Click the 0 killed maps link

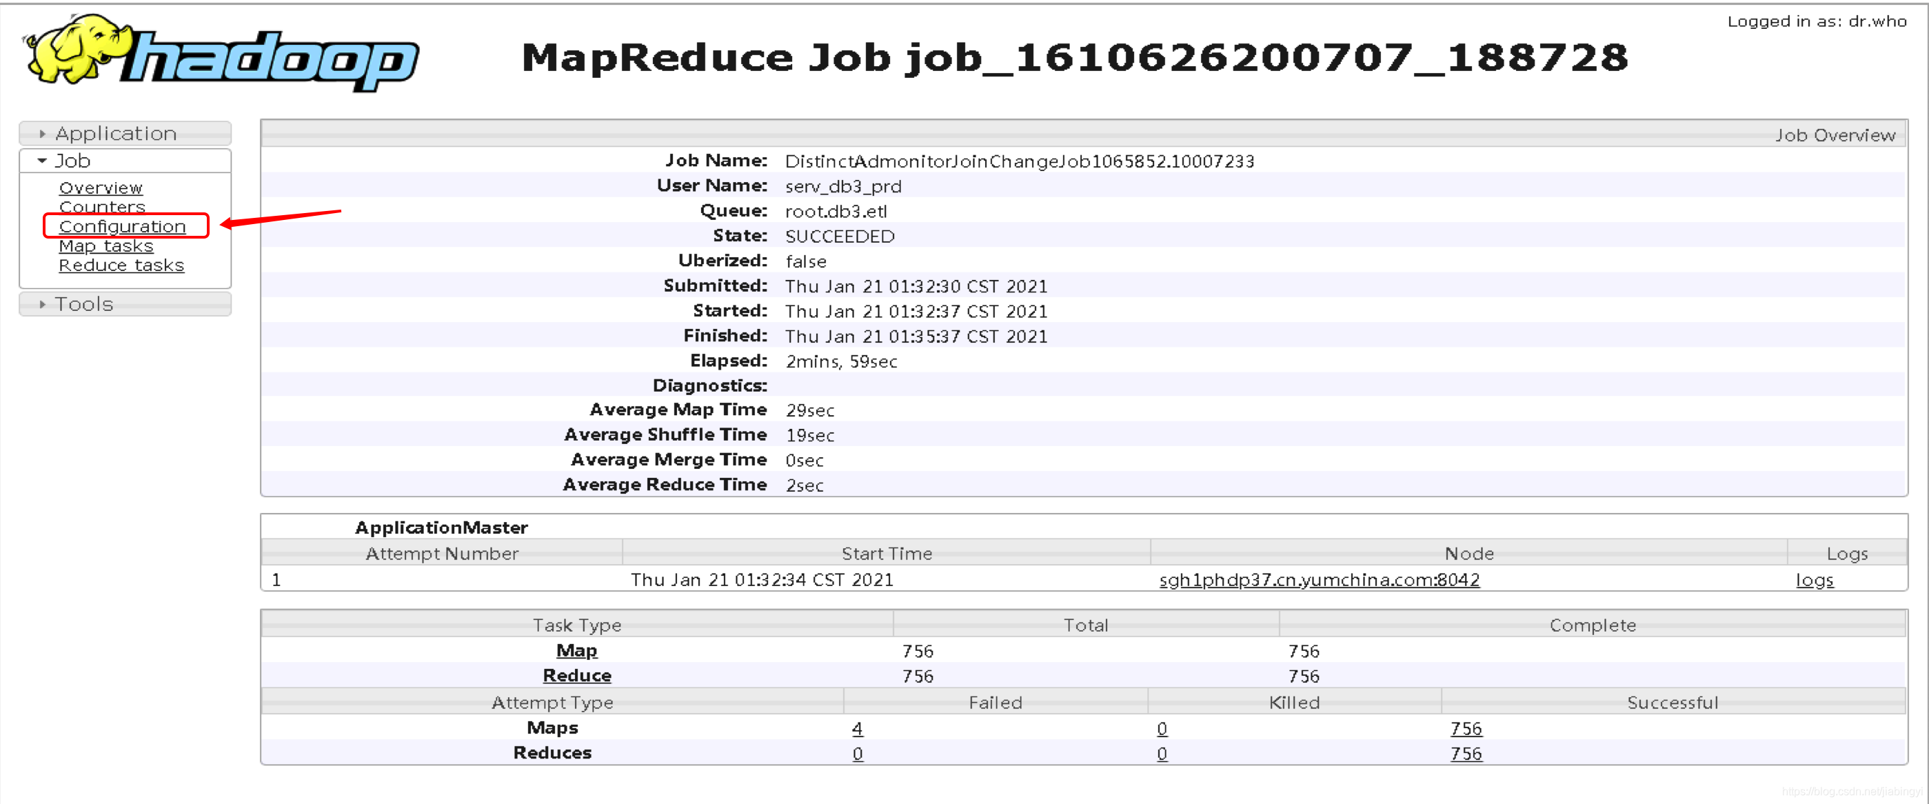coord(1162,727)
